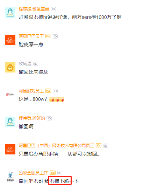Image resolution: width=158 pixels, height=187 pixels.
Task: Click the verified badge beside 阿里巴巴（中国）网络技术有限公司员工
Action: click(x=99, y=145)
